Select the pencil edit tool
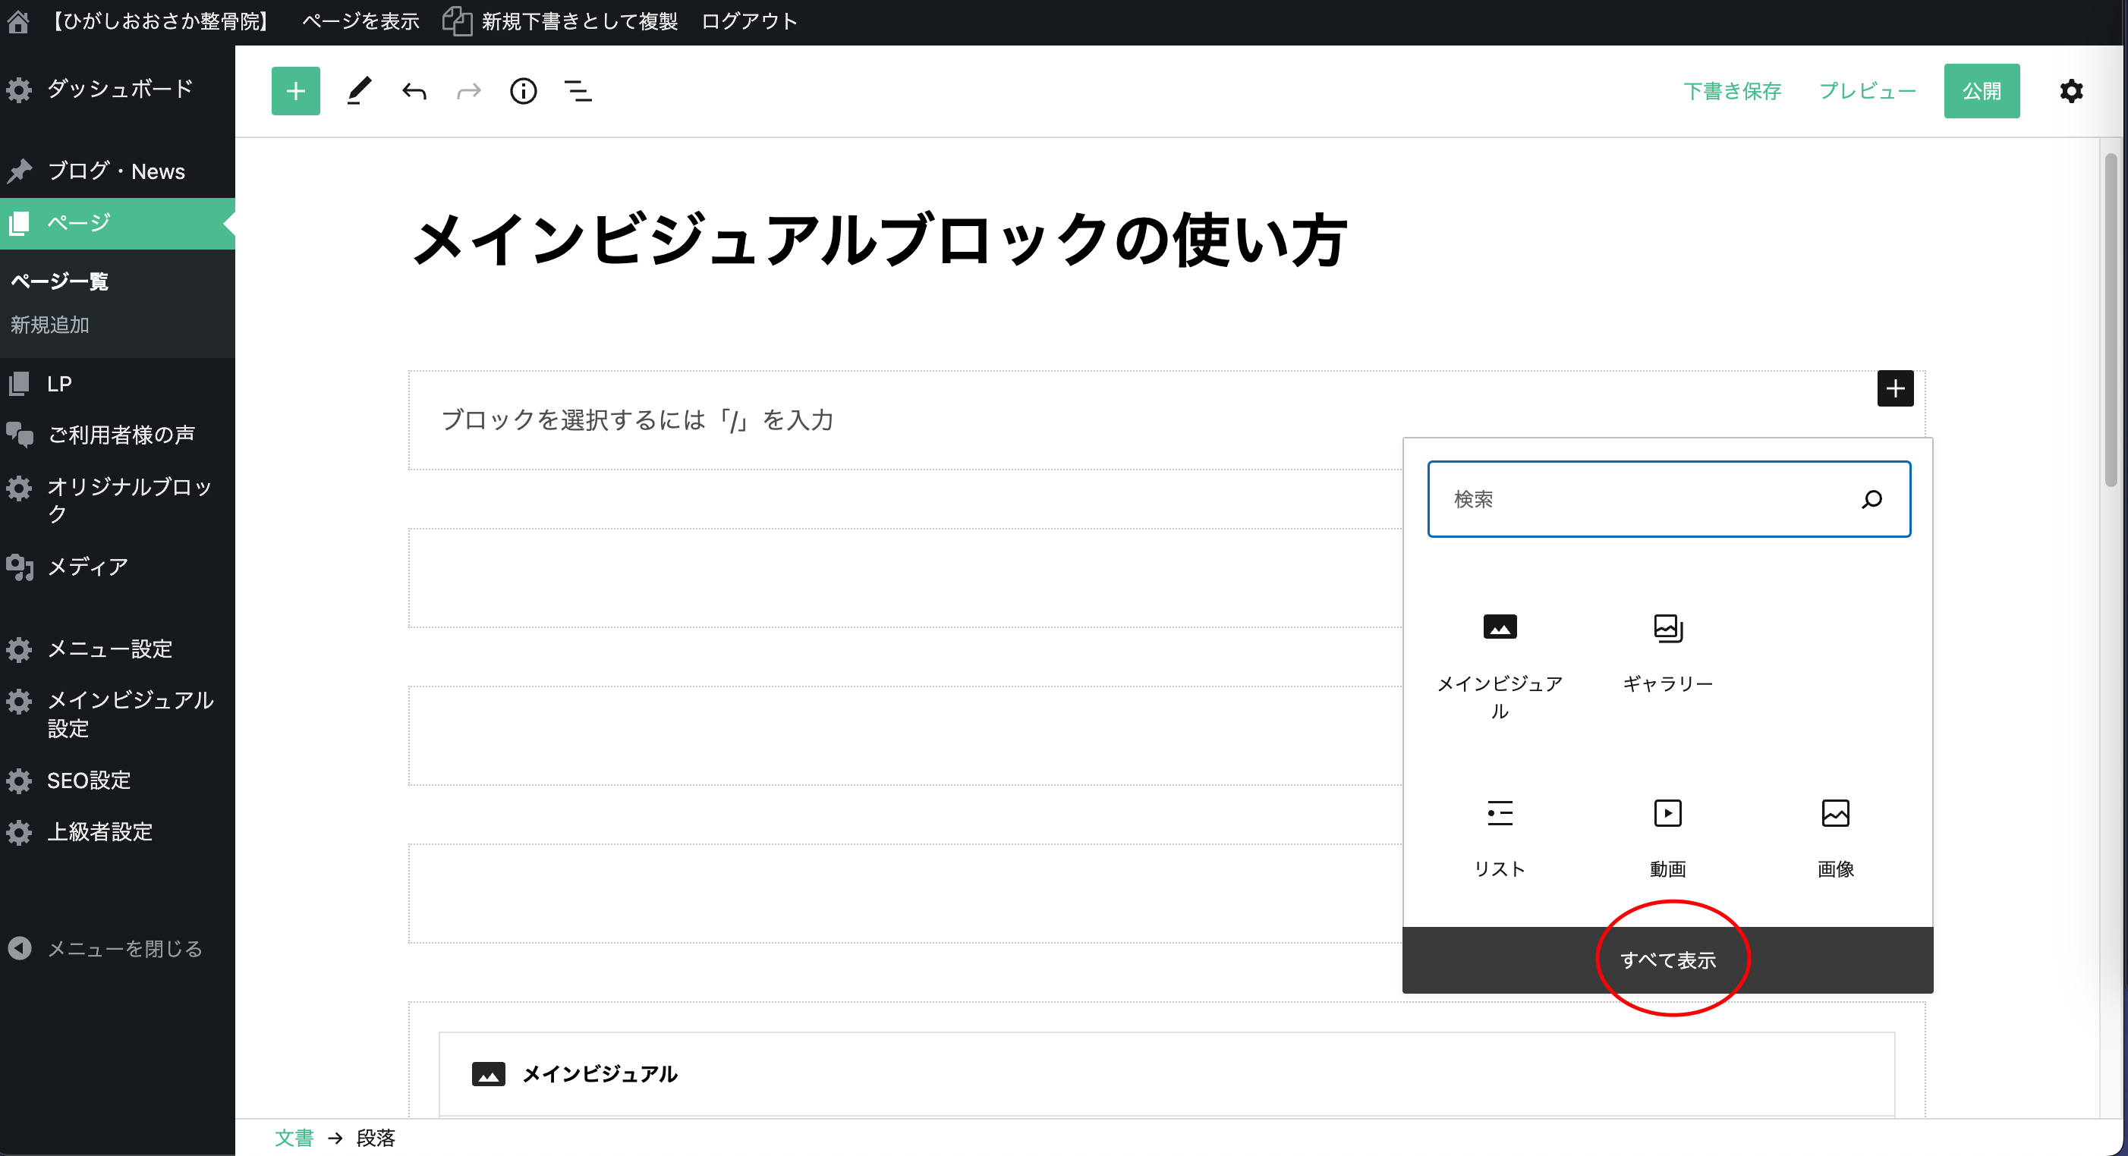The image size is (2128, 1156). (358, 91)
